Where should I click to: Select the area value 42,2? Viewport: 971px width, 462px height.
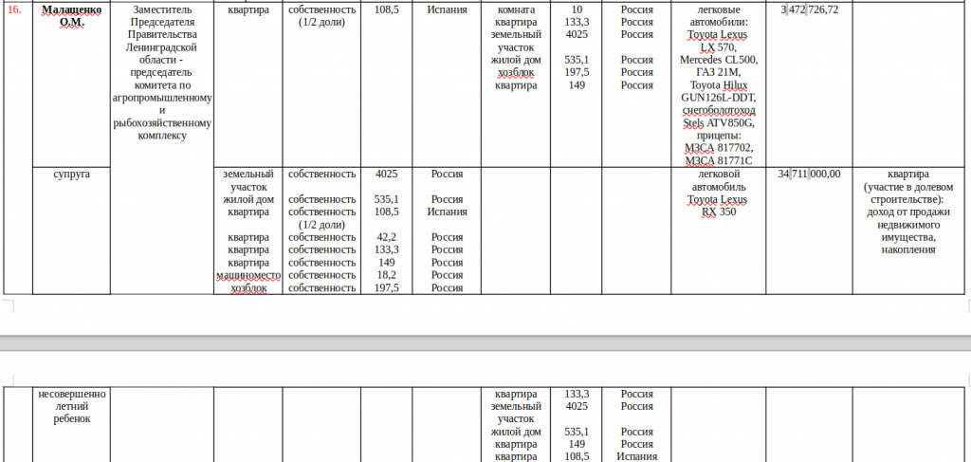pos(386,237)
